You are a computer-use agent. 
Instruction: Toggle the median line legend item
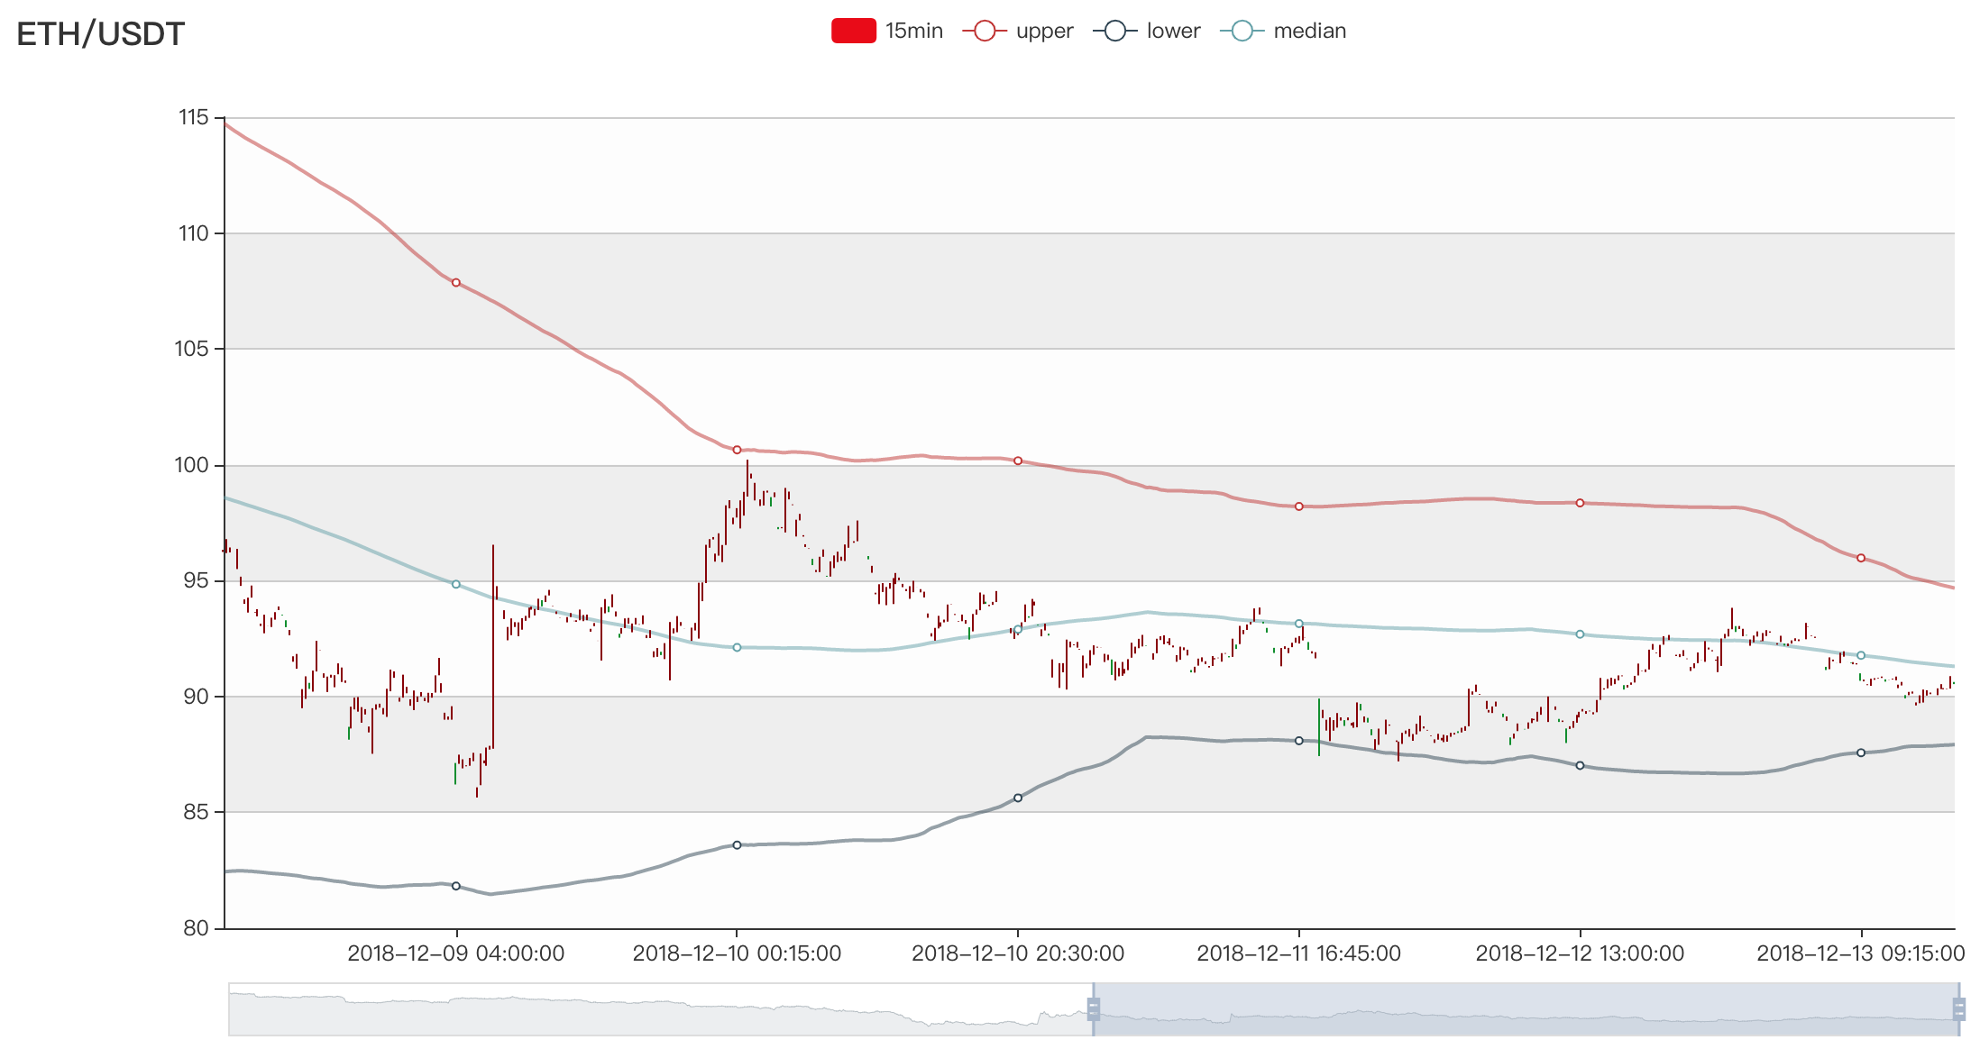(x=1308, y=31)
